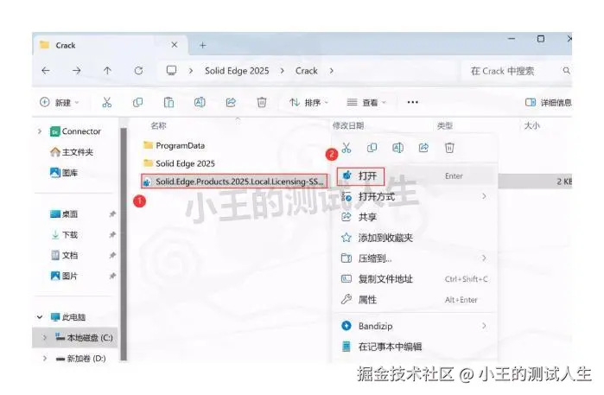Screen dimensions: 604x395
Task: Open 文档 in quick access
Action: click(64, 255)
